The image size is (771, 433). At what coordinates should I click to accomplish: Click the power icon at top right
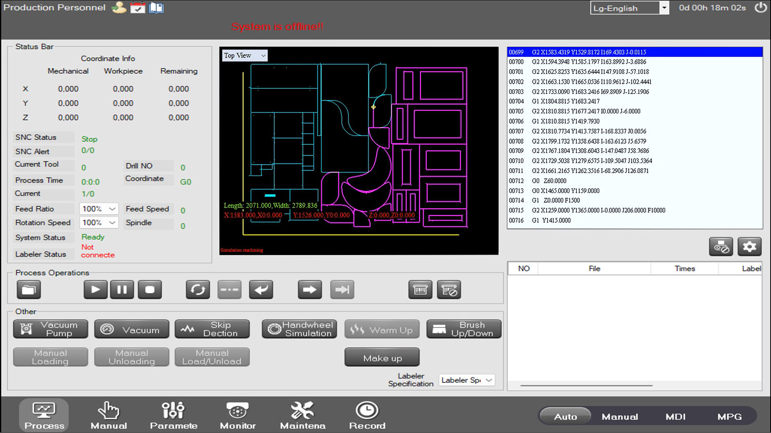pos(760,8)
